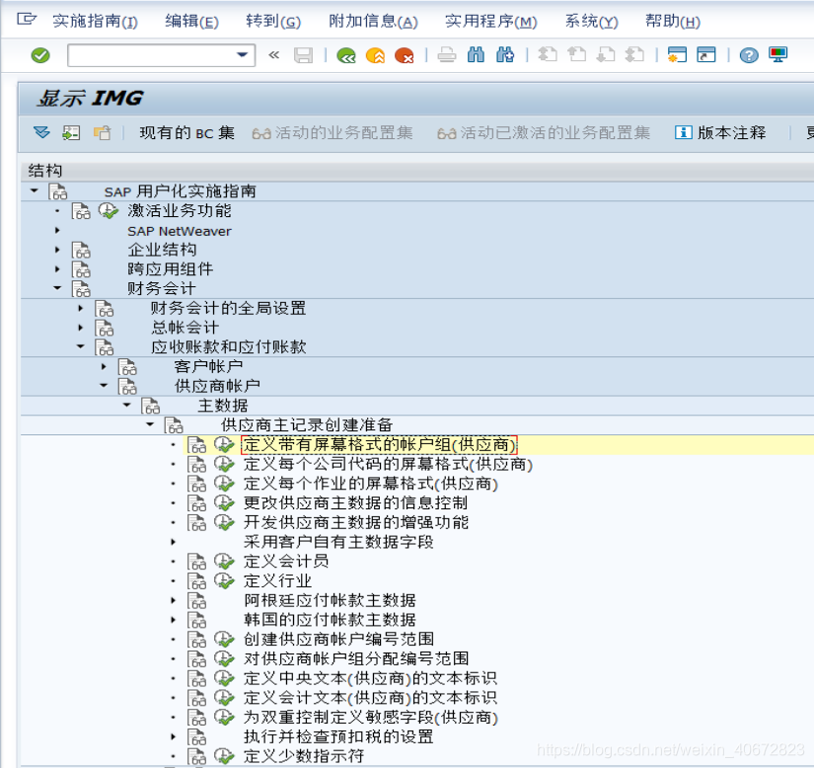Click the Next Page navigation icon
Viewport: 814px width, 768px height.
pos(605,54)
